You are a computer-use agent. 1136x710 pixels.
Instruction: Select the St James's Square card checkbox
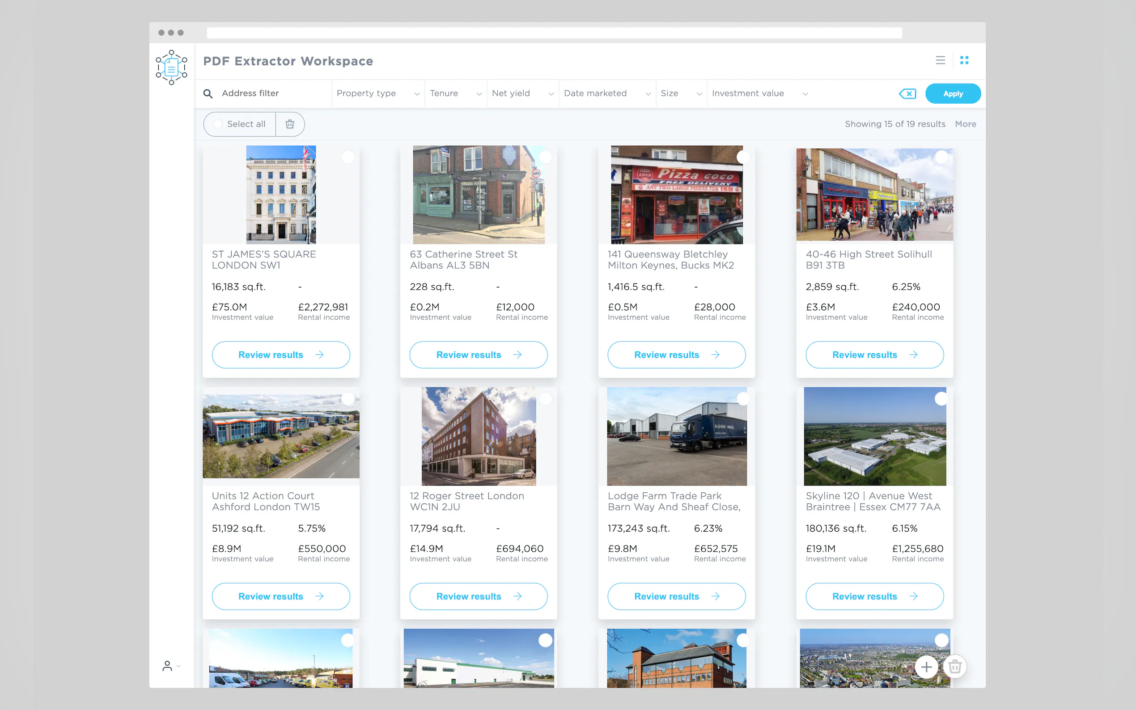348,157
